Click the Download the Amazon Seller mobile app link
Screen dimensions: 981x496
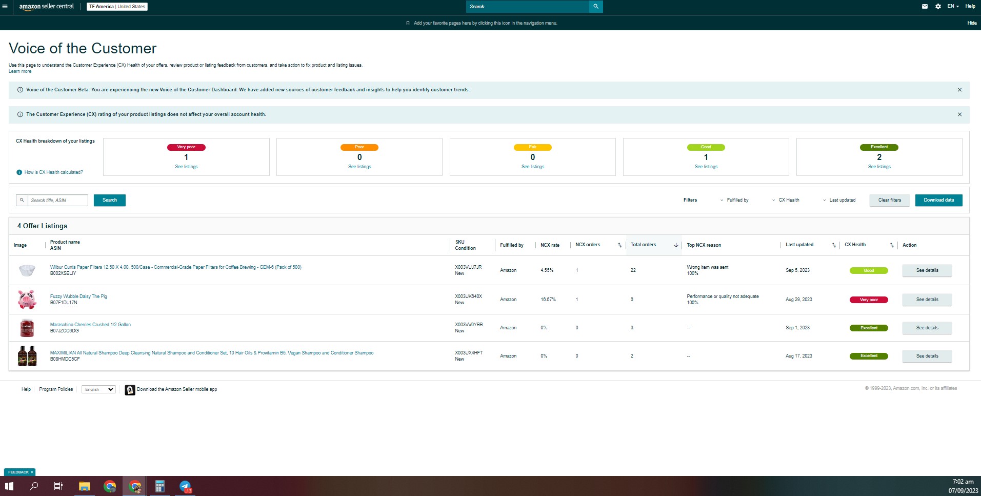point(177,389)
